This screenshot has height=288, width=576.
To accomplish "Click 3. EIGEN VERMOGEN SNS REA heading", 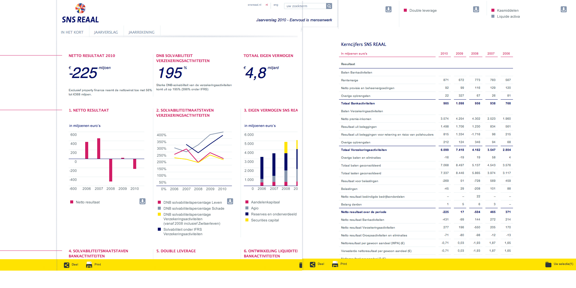I will (271, 110).
